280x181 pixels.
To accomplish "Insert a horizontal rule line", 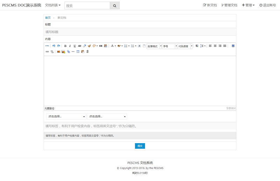I will tap(73, 51).
